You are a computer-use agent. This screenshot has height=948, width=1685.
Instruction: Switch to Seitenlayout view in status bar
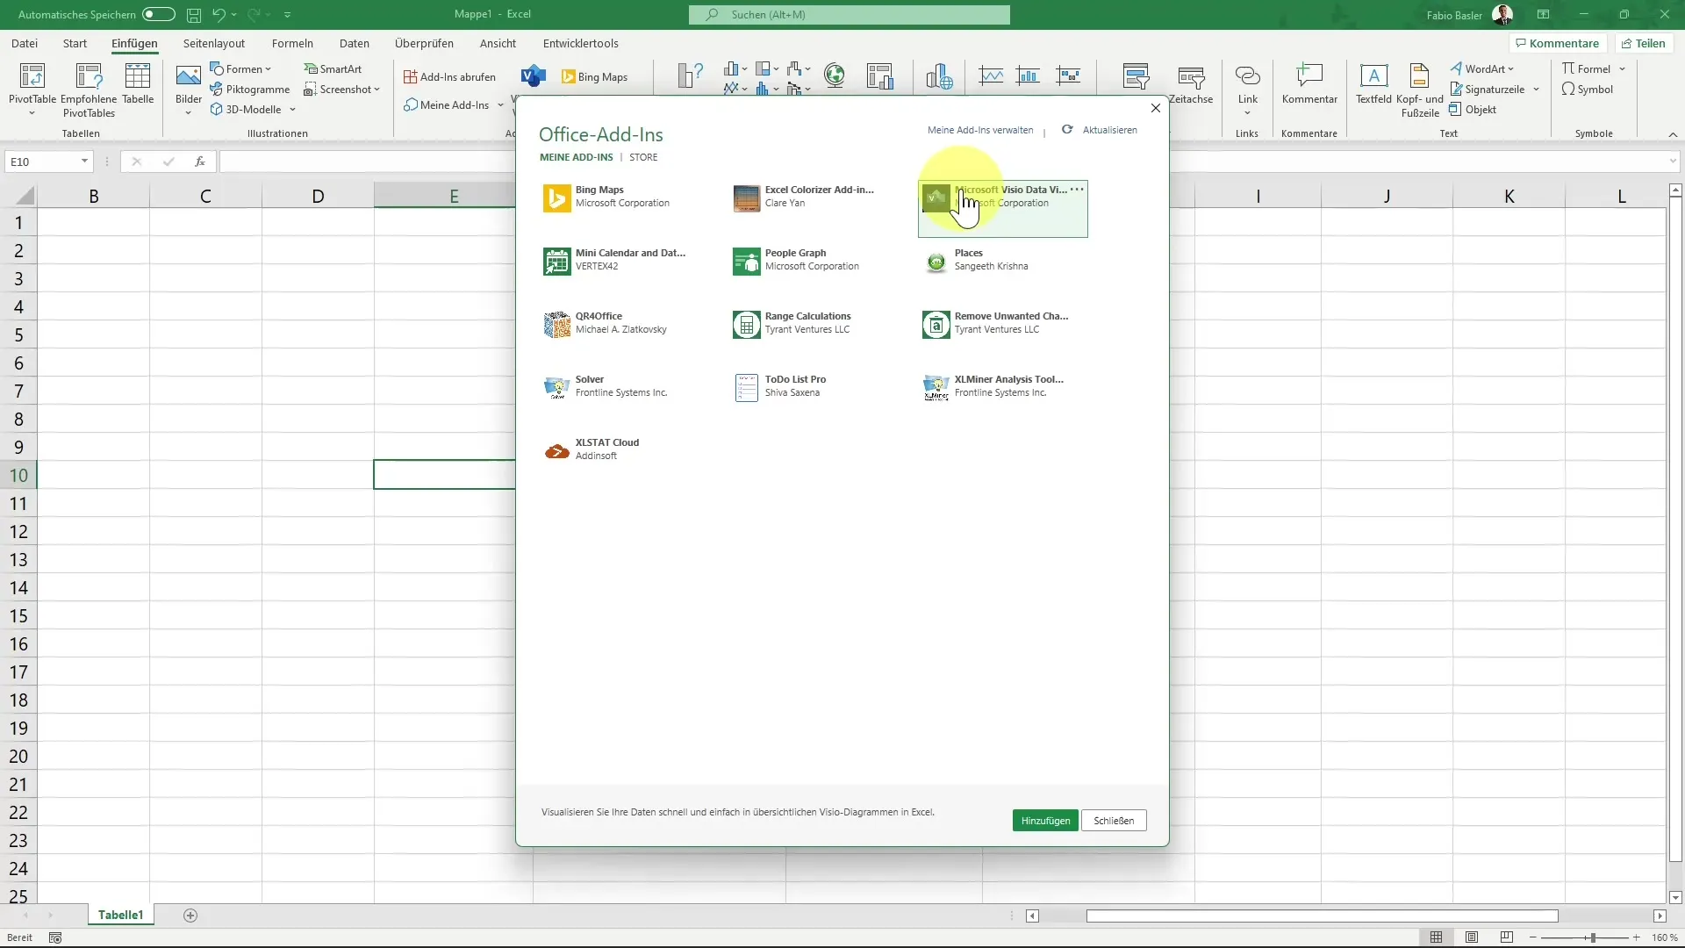(x=1472, y=937)
